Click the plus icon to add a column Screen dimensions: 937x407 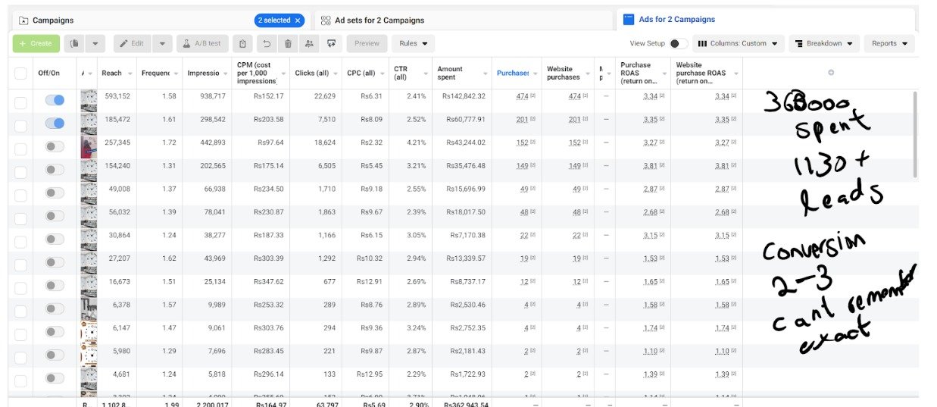(830, 73)
